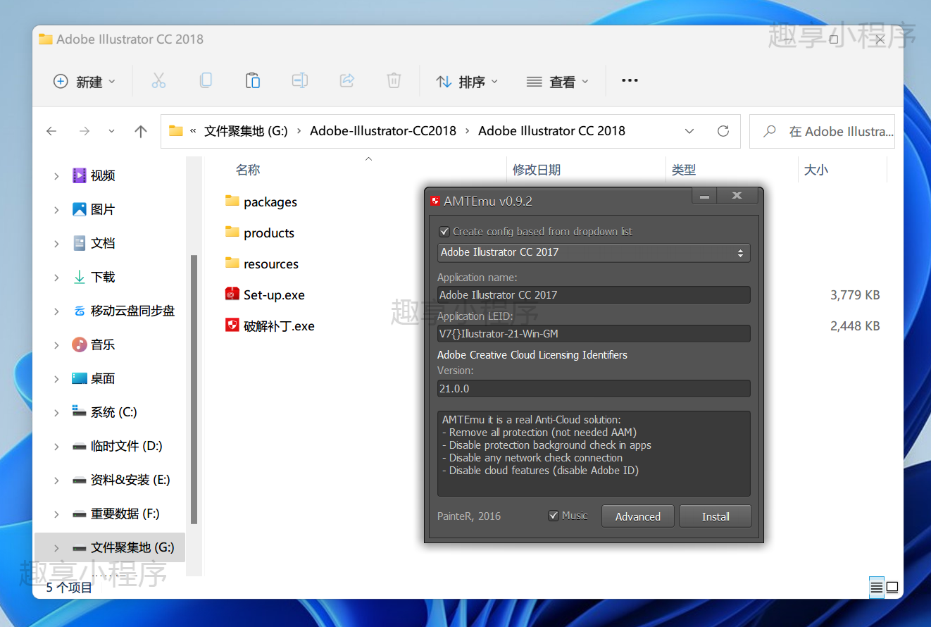Click the 2,448 KB size cell
The height and width of the screenshot is (627, 931).
[x=855, y=326]
